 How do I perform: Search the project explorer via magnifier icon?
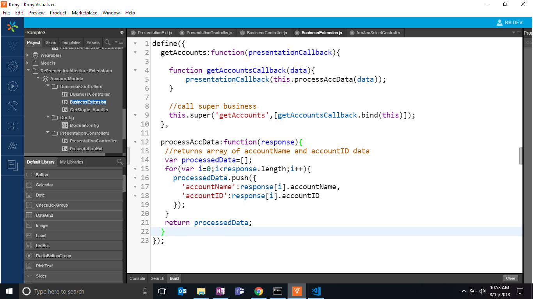pyautogui.click(x=107, y=42)
